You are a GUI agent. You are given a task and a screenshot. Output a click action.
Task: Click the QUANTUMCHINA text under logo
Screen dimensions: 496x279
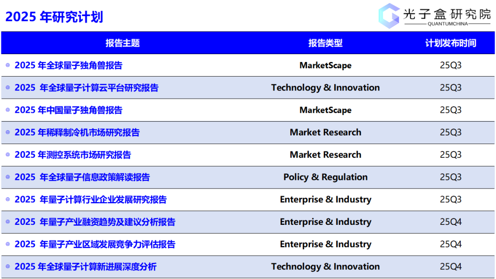coord(448,24)
